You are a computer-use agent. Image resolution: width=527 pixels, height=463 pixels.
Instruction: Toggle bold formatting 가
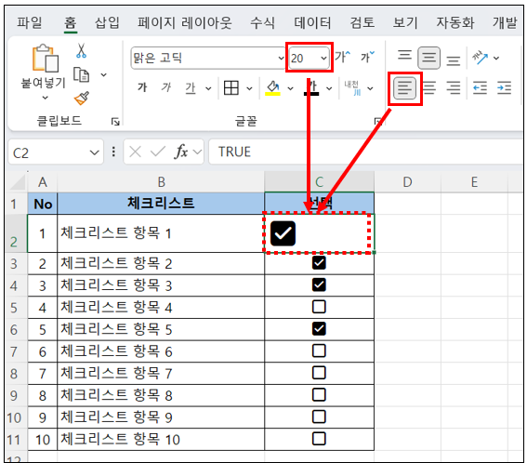click(x=142, y=87)
